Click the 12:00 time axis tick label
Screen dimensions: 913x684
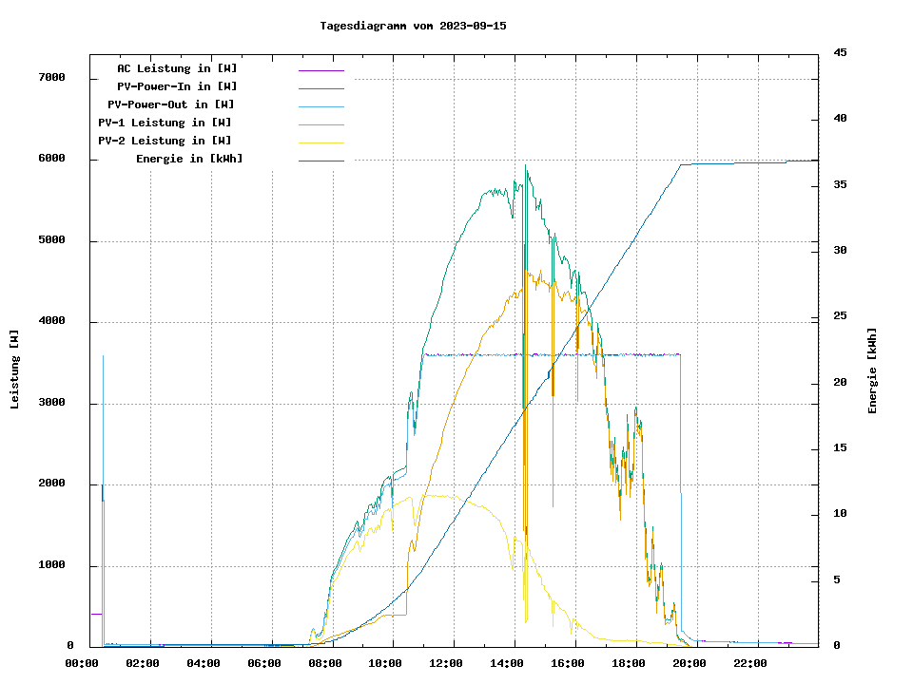(446, 663)
